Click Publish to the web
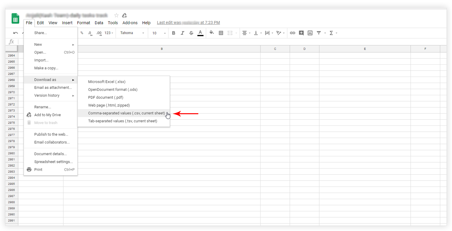 pyautogui.click(x=51, y=134)
